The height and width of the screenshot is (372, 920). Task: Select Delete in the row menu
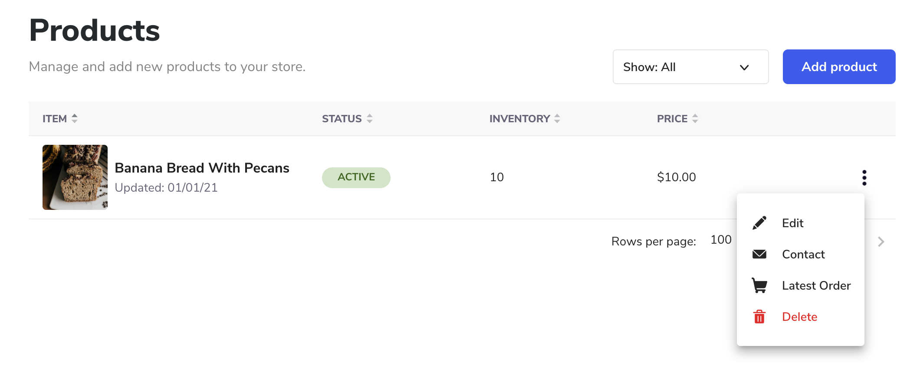799,317
